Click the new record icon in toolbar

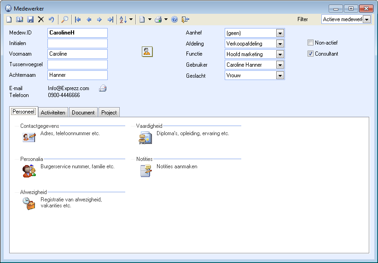click(9, 19)
